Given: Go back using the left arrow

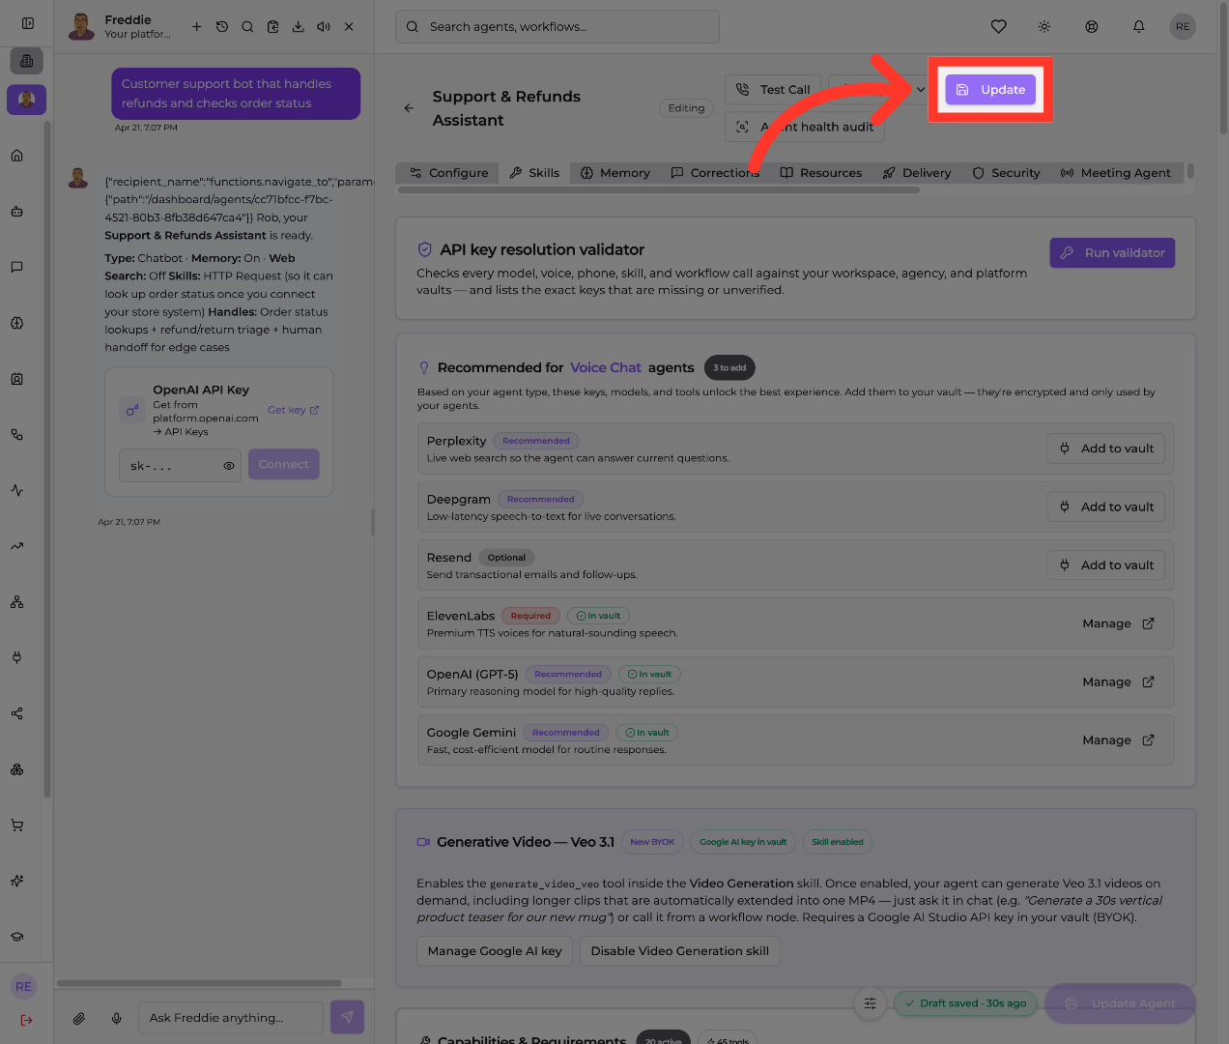Looking at the screenshot, I should pyautogui.click(x=409, y=108).
